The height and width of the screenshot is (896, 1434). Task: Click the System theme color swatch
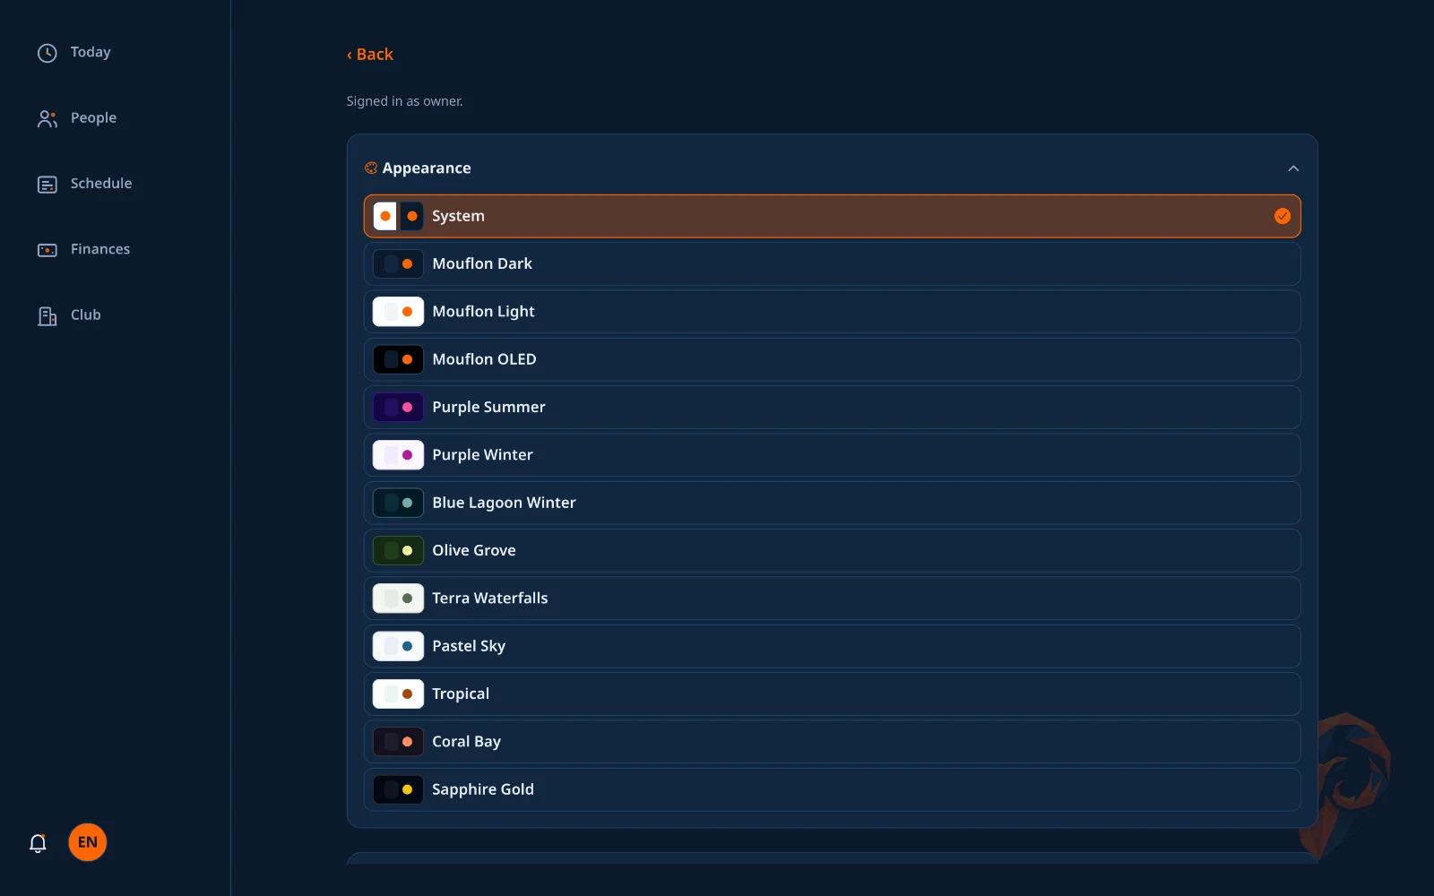pyautogui.click(x=398, y=216)
